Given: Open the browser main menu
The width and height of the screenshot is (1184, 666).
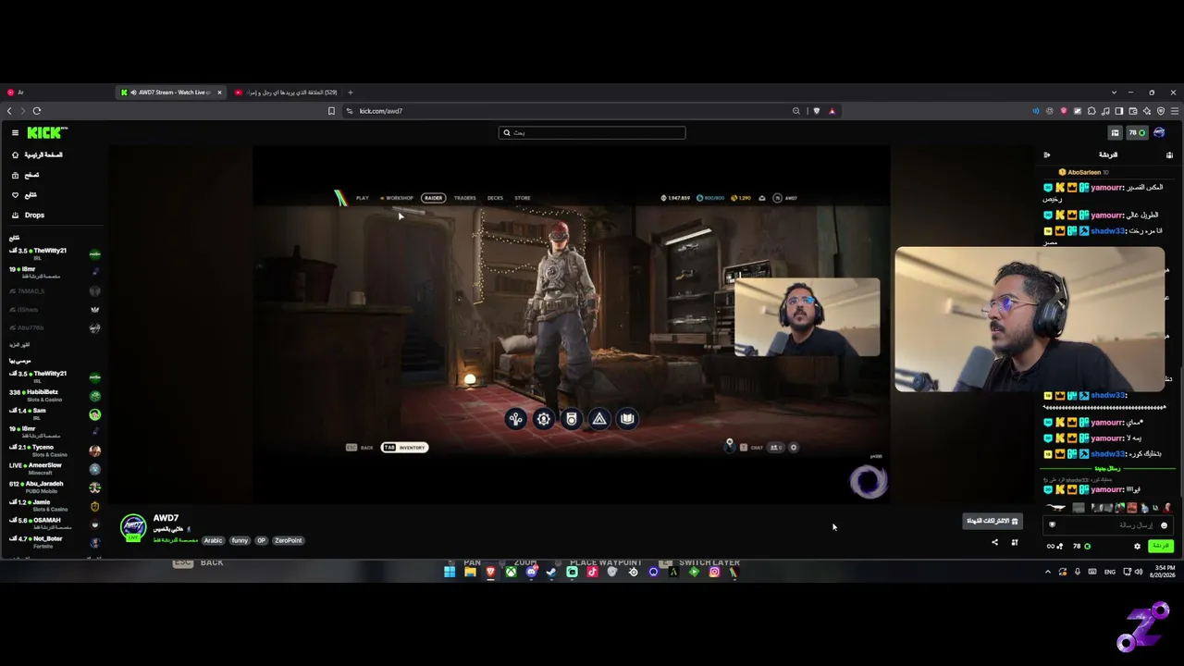Looking at the screenshot, I should (x=1174, y=111).
